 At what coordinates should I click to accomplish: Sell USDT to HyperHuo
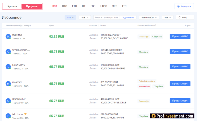tap(180, 37)
